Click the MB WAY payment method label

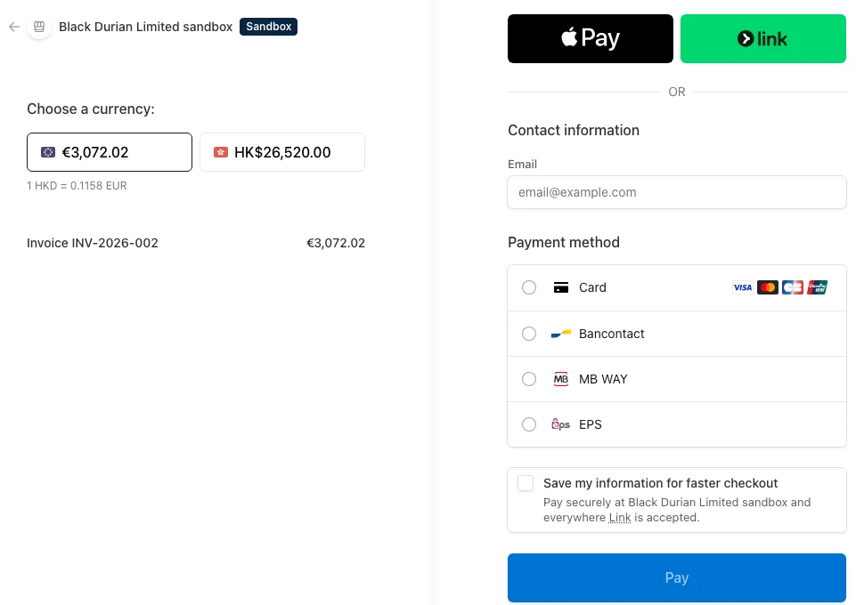603,379
